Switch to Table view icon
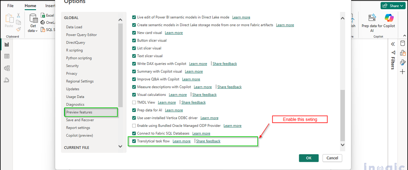 click(x=7, y=56)
